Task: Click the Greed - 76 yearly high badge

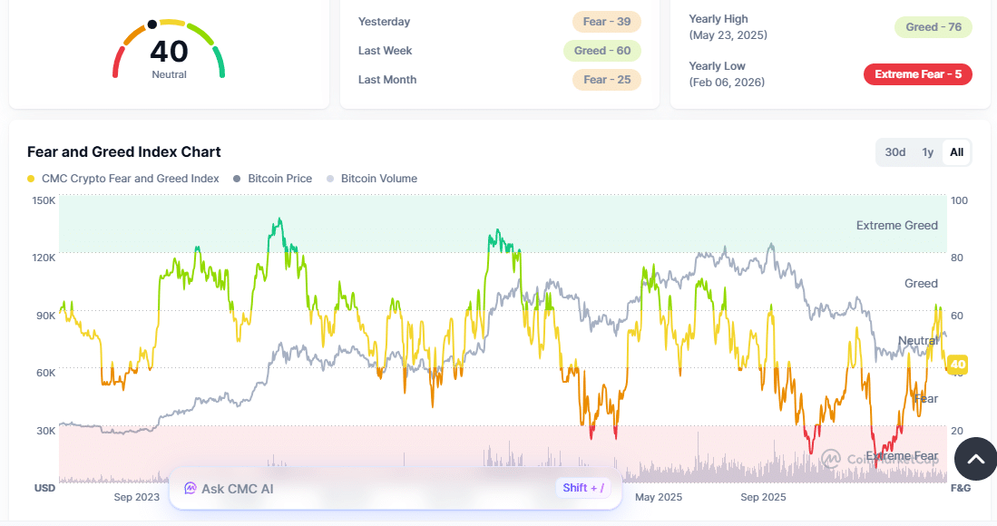Action: [933, 27]
